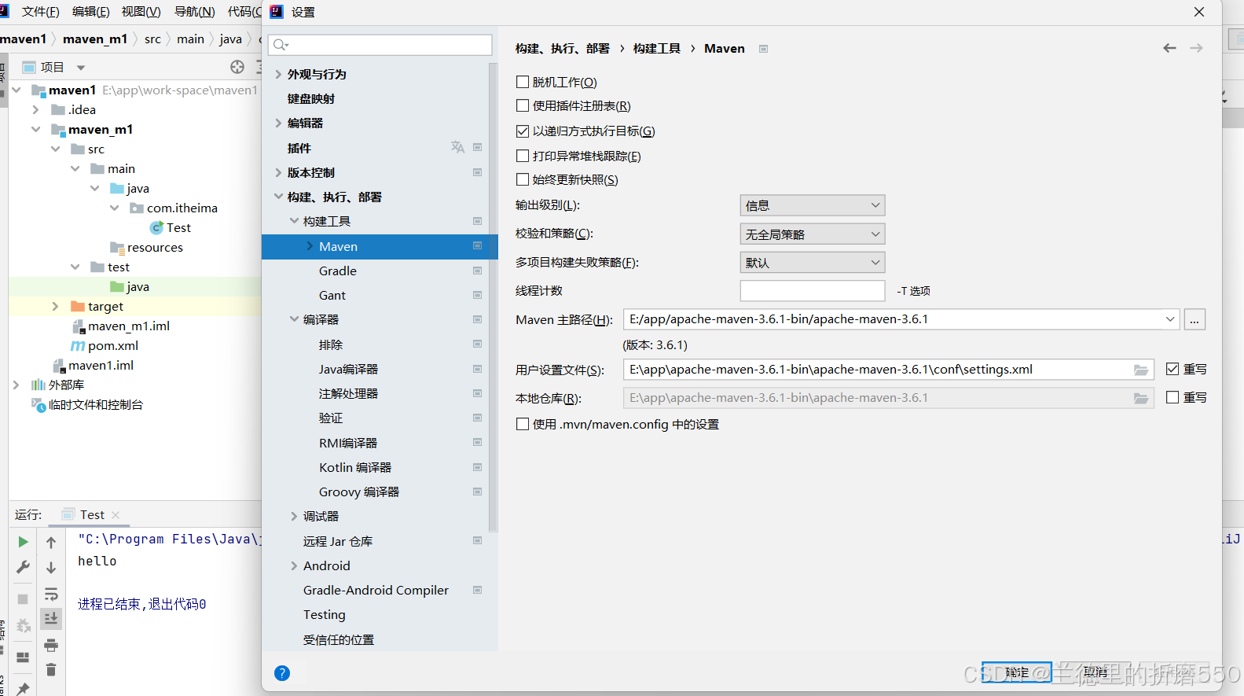The image size is (1244, 696).
Task: Open the 视图(V) menu
Action: (141, 12)
